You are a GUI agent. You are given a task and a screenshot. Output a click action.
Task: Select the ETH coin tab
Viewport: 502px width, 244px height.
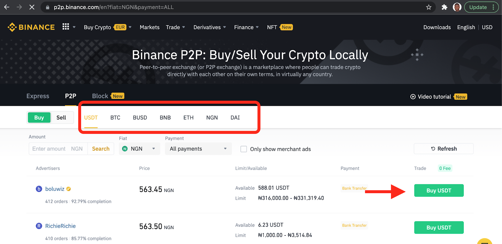pyautogui.click(x=188, y=117)
